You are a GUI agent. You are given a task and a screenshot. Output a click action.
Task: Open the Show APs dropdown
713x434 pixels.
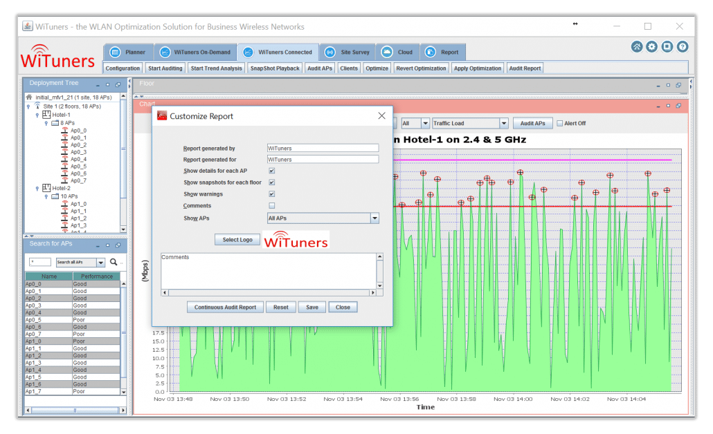(x=374, y=218)
